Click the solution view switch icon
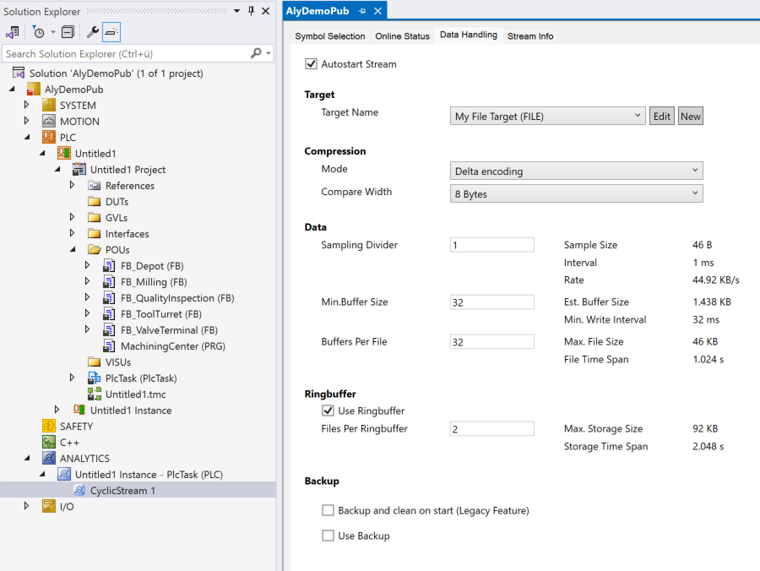760x571 pixels. [13, 32]
